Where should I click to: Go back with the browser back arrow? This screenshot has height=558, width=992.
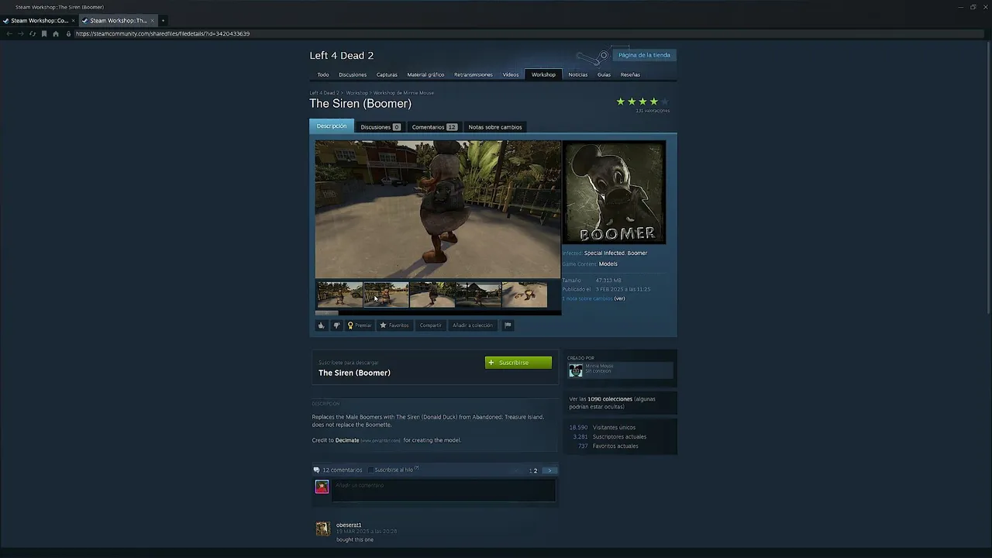(9, 33)
